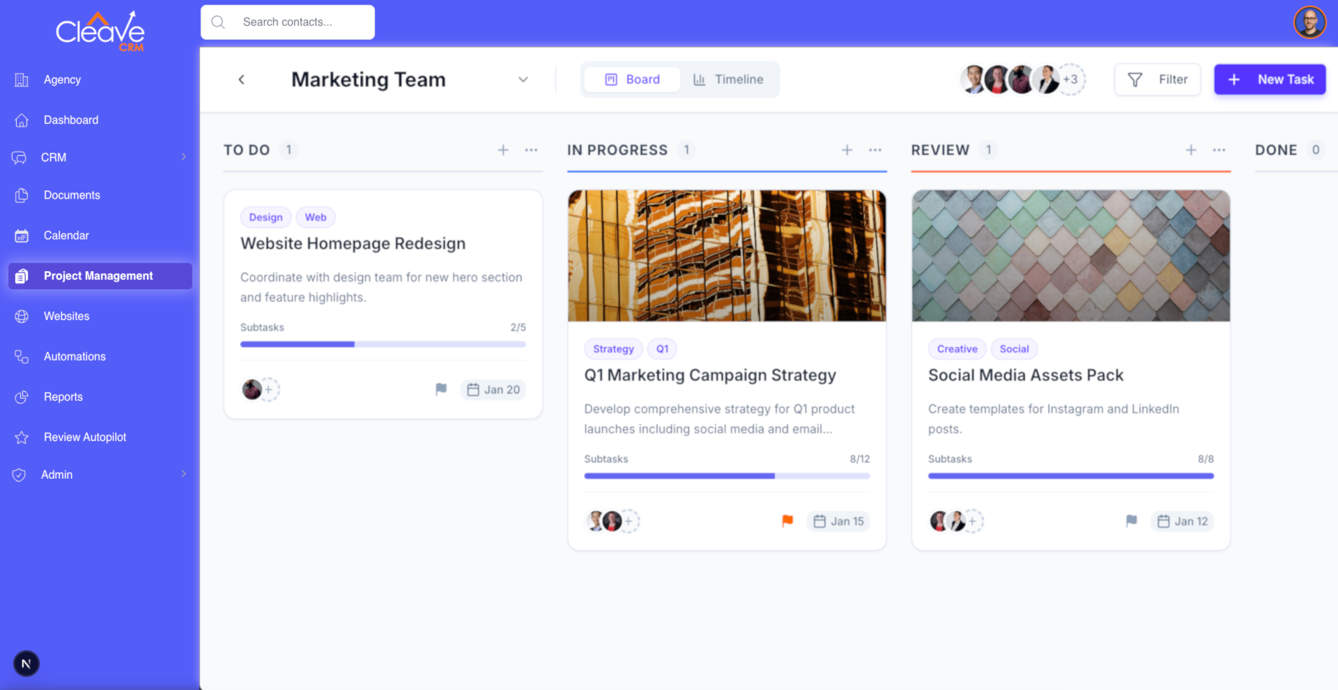The height and width of the screenshot is (690, 1338).
Task: Expand the Admin sidebar section
Action: pyautogui.click(x=183, y=474)
